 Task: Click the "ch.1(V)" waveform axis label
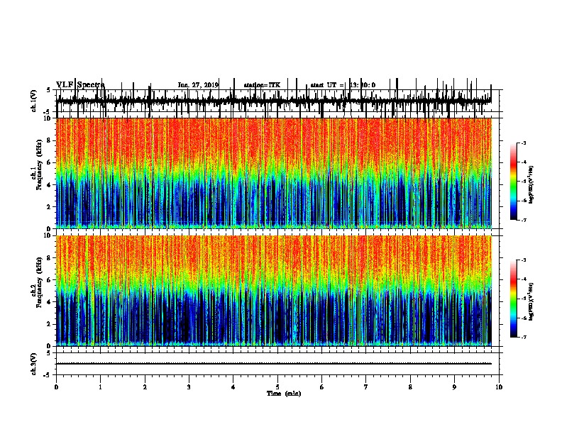click(33, 101)
